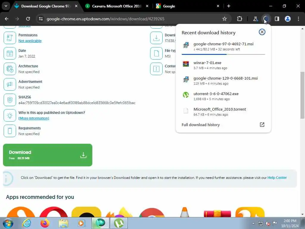The width and height of the screenshot is (305, 229).
Task: Open the tab search dropdown arrow
Action: (6, 6)
